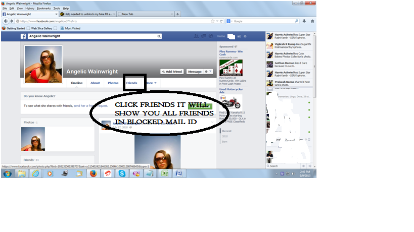Click the Facebook search magnifier icon

159,36
